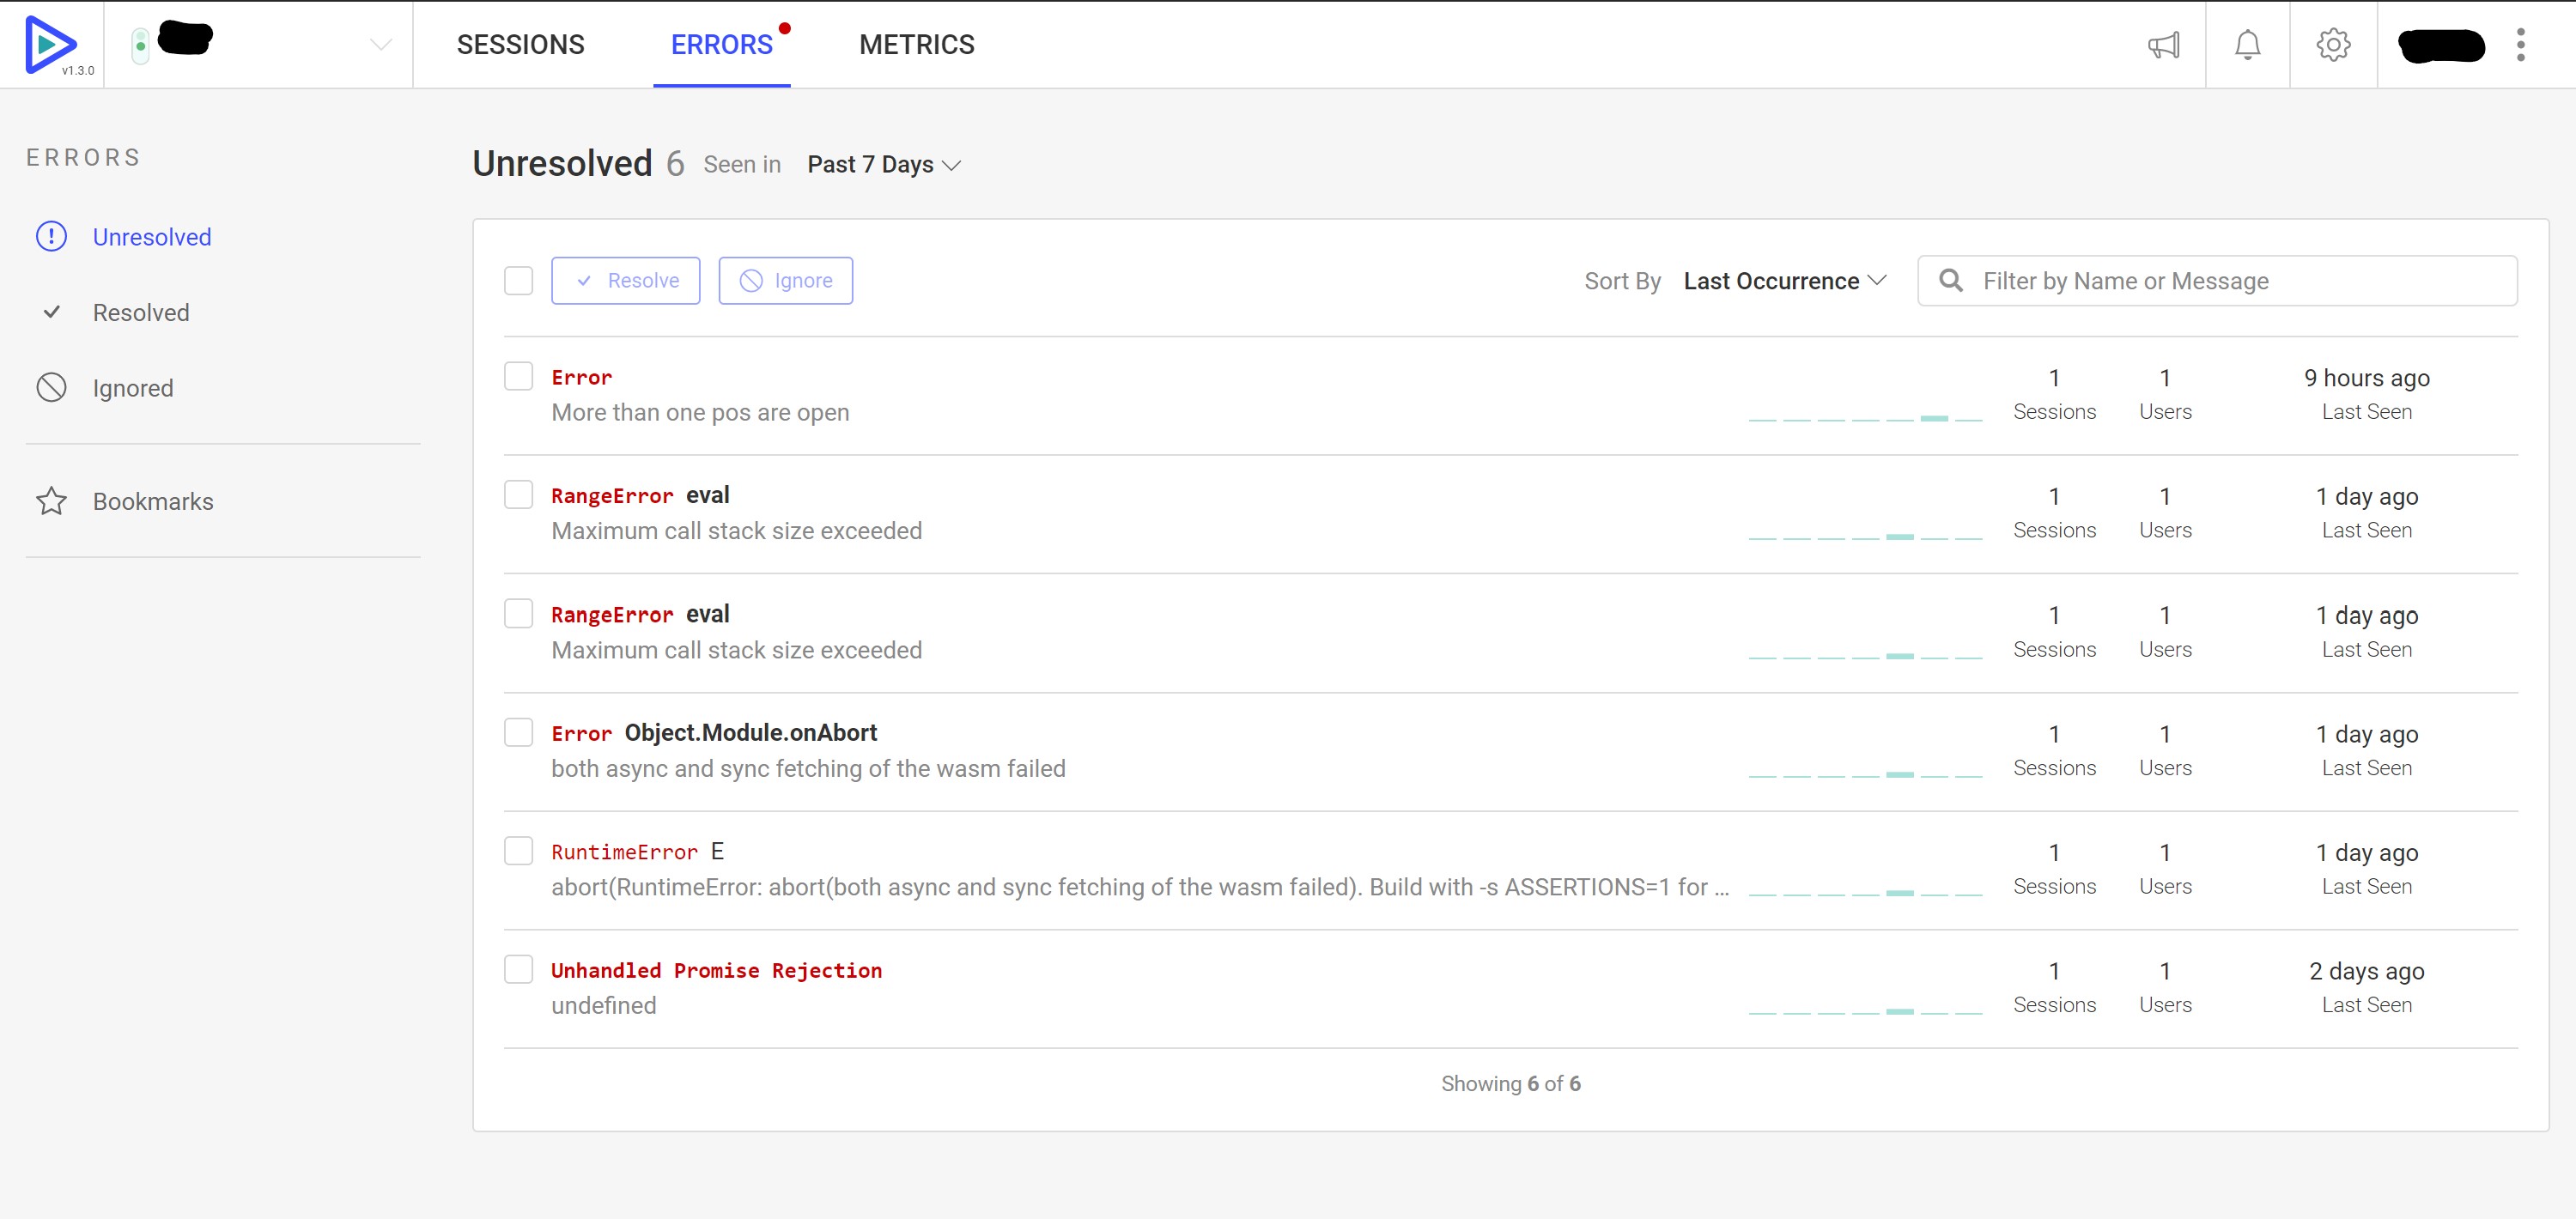Viewport: 2576px width, 1219px height.
Task: Open the settings gear icon
Action: (2333, 45)
